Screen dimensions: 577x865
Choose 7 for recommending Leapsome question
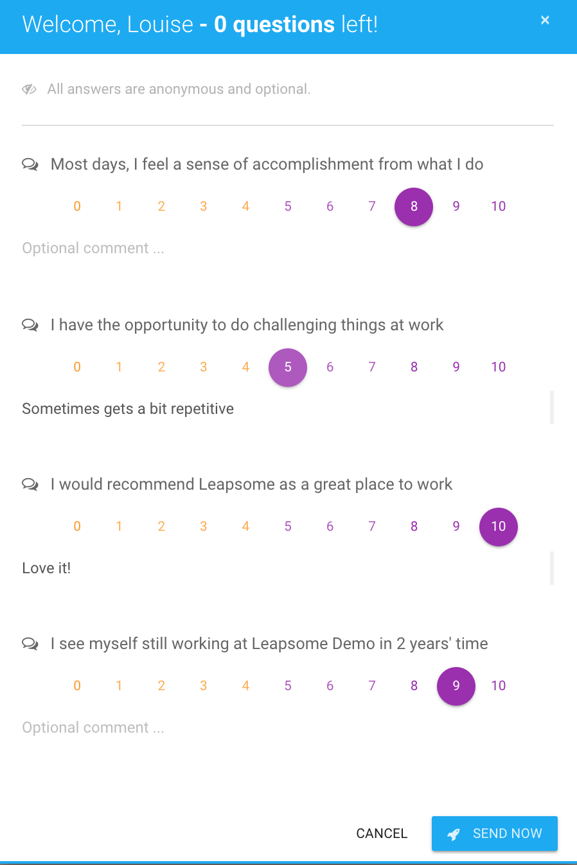372,526
